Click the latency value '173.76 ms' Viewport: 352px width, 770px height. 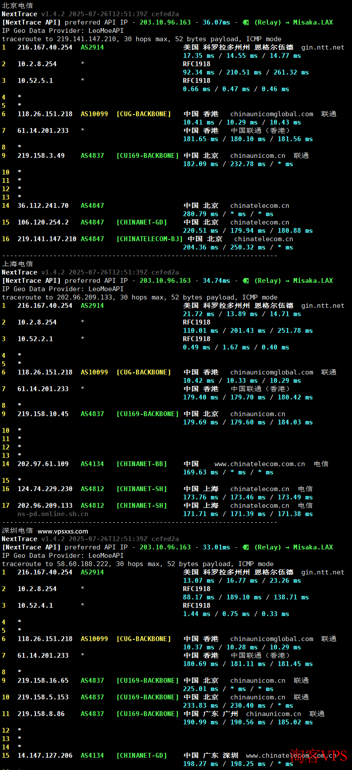[201, 497]
